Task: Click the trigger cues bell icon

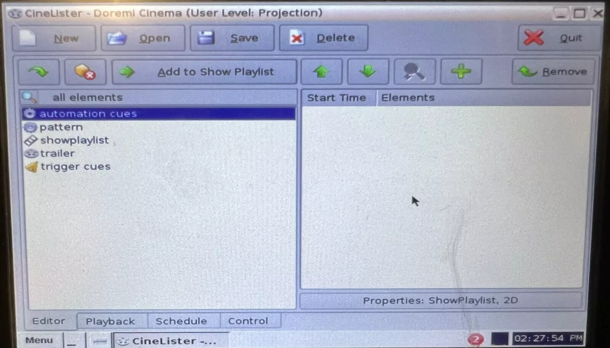Action: coord(32,167)
